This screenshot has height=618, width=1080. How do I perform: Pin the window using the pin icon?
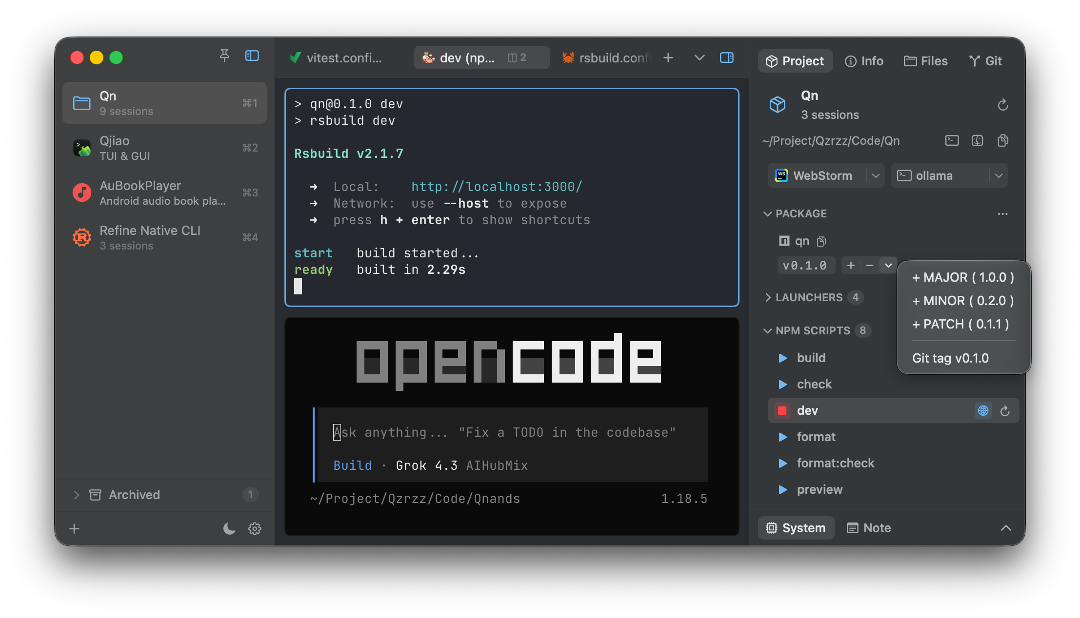224,56
